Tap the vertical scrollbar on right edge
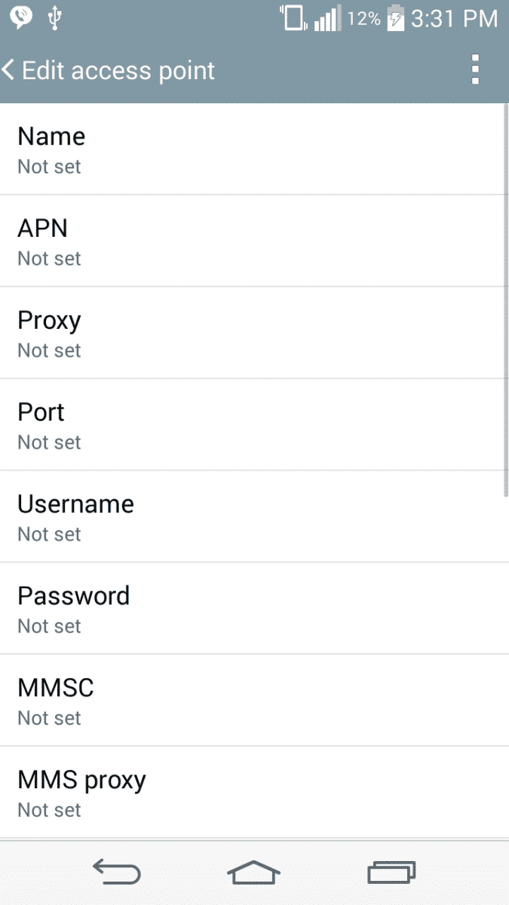509x905 pixels. (x=506, y=300)
